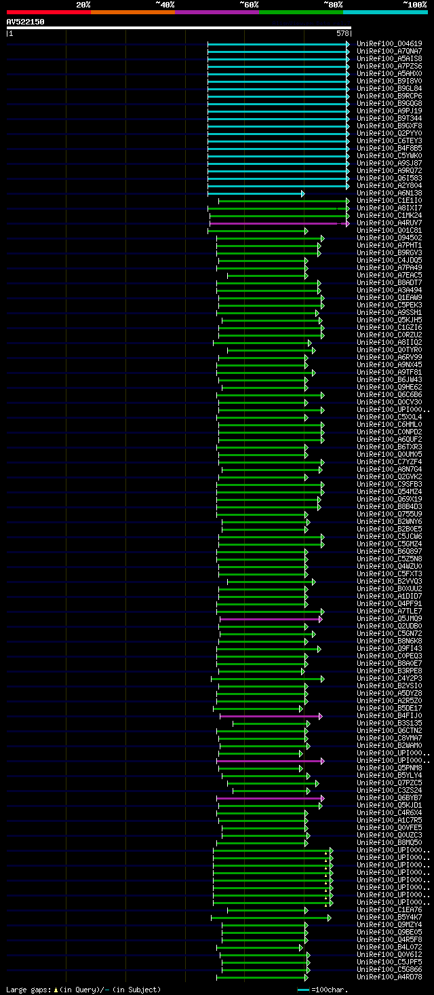Select label UniRef100_C7YZF4
This screenshot has height=995, width=434.
pyautogui.click(x=389, y=462)
